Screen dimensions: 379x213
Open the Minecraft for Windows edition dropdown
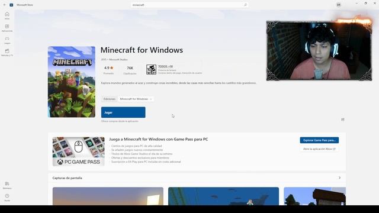tap(136, 99)
